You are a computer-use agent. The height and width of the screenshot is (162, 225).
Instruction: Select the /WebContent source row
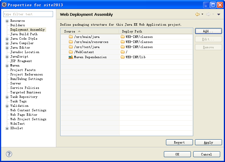tap(90, 52)
